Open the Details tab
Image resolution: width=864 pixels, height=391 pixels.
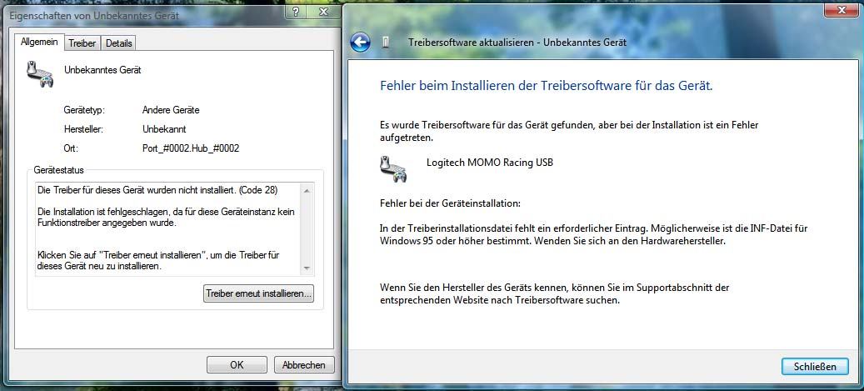tap(118, 43)
